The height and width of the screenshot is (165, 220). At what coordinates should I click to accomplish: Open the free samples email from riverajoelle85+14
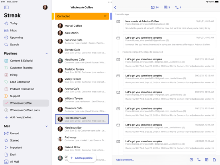click(169, 79)
